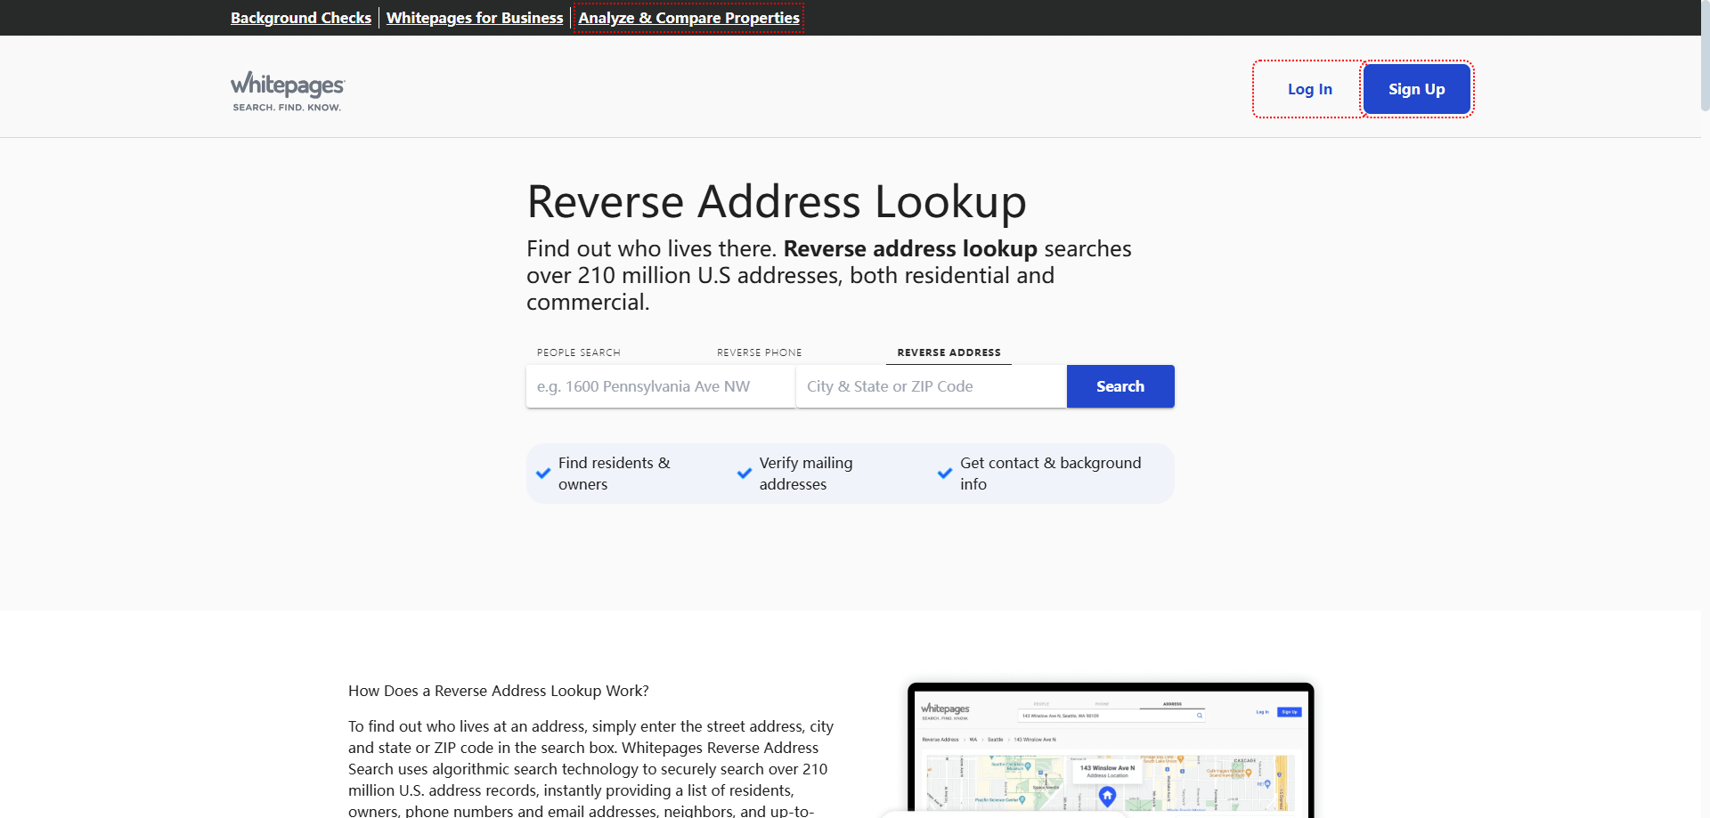Open Analyze & Compare Properties
Viewport: 1710px width, 818px height.
pos(688,18)
